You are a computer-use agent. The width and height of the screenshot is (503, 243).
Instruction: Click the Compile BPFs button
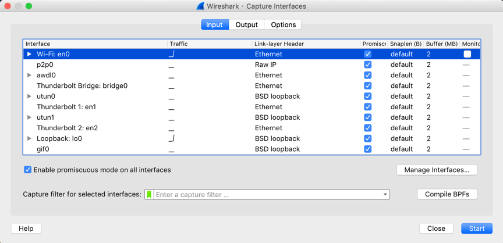(x=447, y=194)
